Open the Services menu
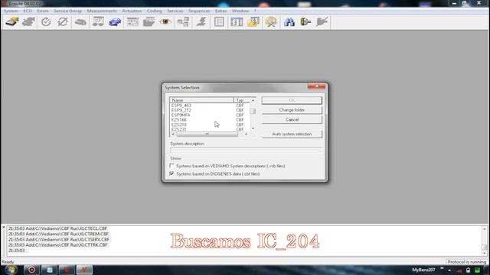This screenshot has height=275, width=490. [x=175, y=11]
